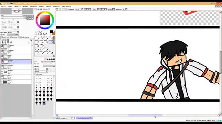The image size is (222, 124).
Task: Toggle the Selection checkbox in top toolbar
Action: 68,9
